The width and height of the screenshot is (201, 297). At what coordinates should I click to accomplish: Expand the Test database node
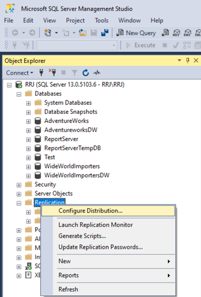(28, 158)
